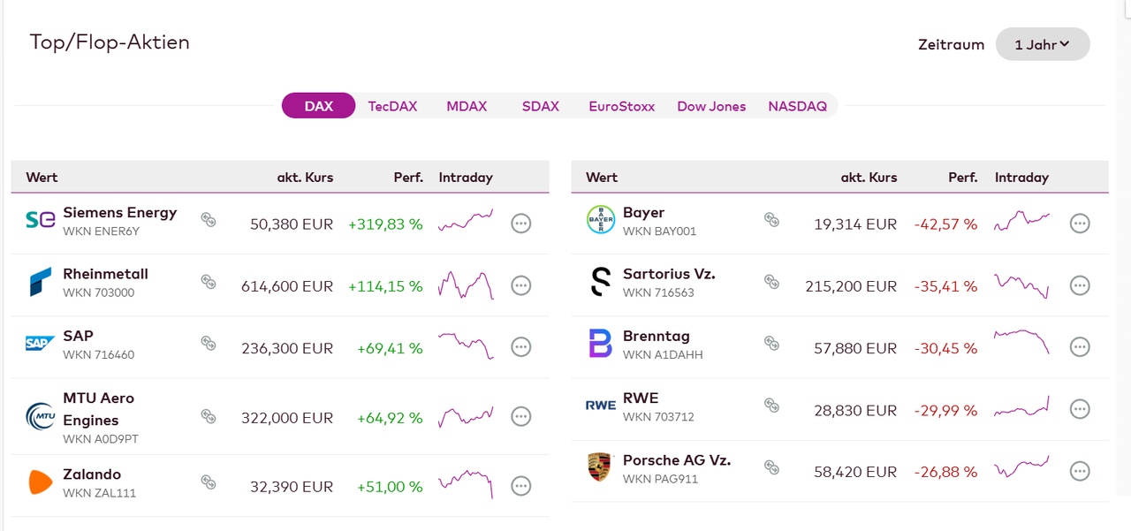The image size is (1131, 531).
Task: Select the DAX index tab
Action: 318,106
